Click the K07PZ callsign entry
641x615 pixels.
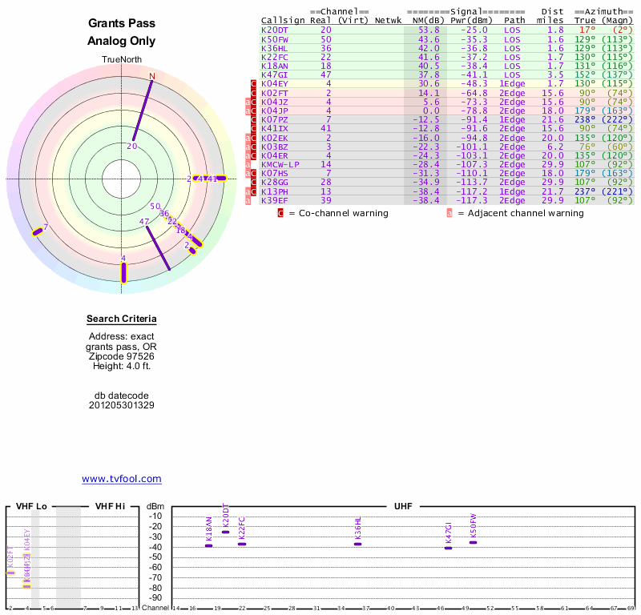pos(275,119)
